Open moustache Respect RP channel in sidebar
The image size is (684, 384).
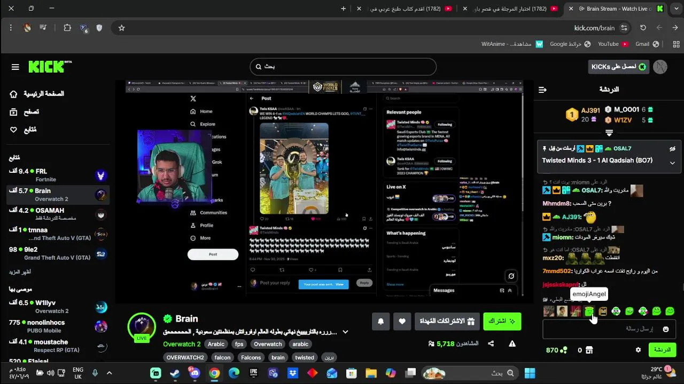pos(58,346)
